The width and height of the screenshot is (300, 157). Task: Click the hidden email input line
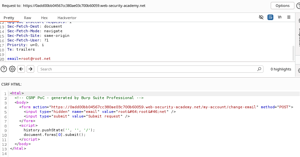click(100, 112)
